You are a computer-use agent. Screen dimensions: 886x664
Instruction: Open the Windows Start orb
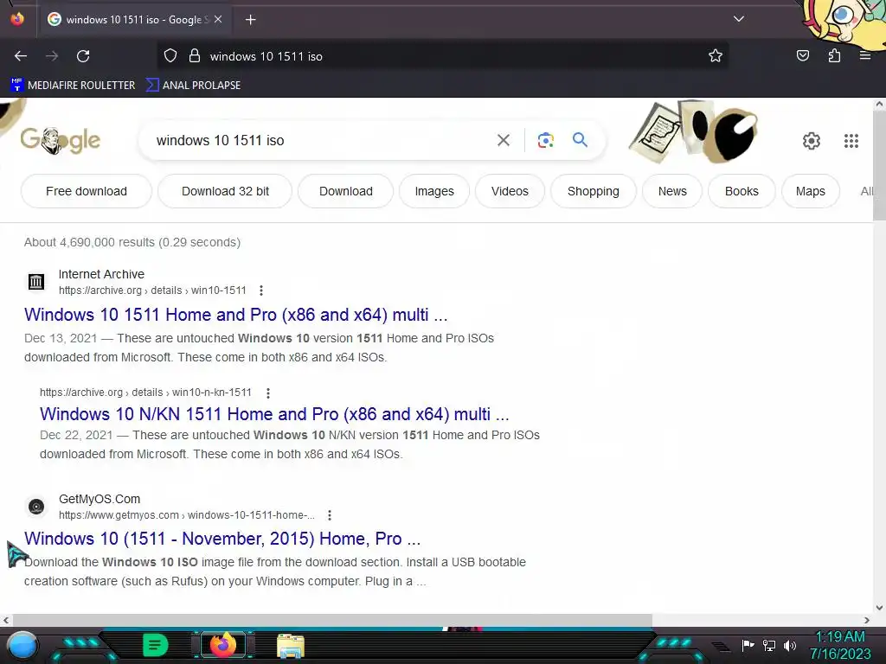pos(22,645)
